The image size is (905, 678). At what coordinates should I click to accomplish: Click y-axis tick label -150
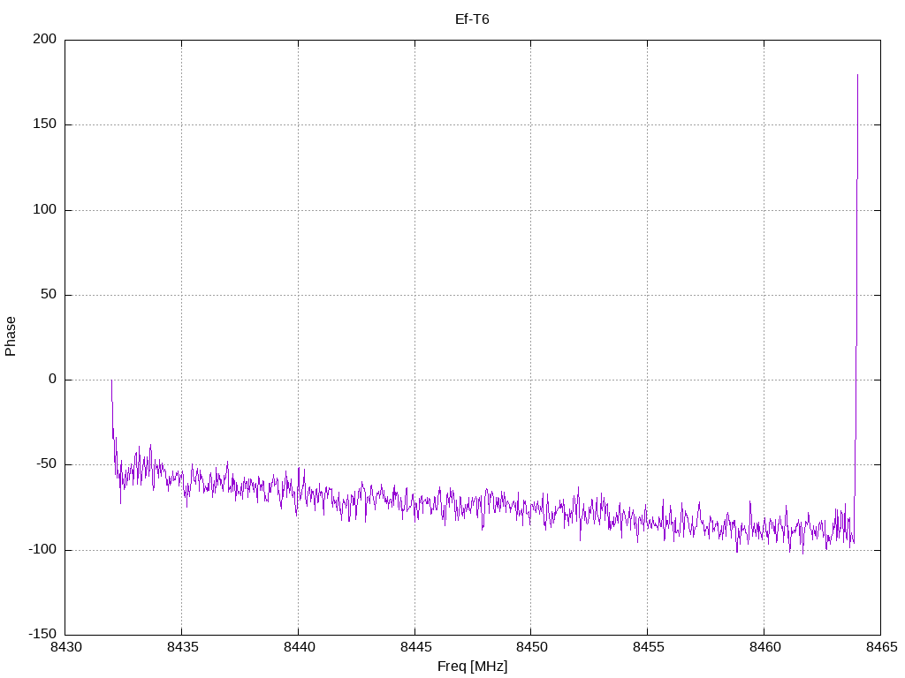coord(42,634)
